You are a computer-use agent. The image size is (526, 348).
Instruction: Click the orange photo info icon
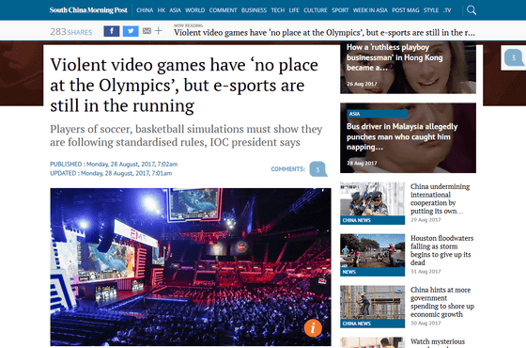[313, 327]
